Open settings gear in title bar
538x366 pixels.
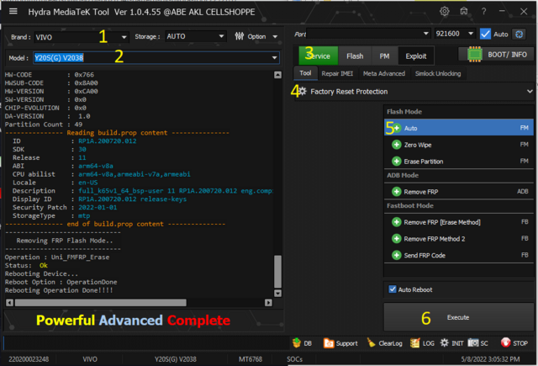[445, 11]
